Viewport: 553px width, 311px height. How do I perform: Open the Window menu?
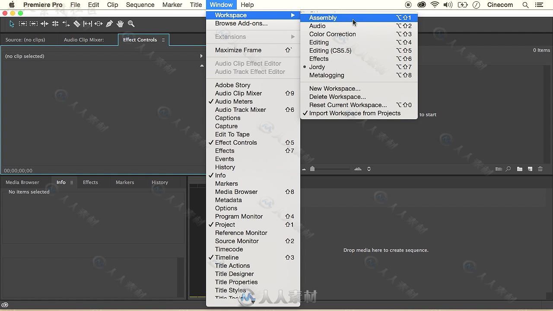221,5
